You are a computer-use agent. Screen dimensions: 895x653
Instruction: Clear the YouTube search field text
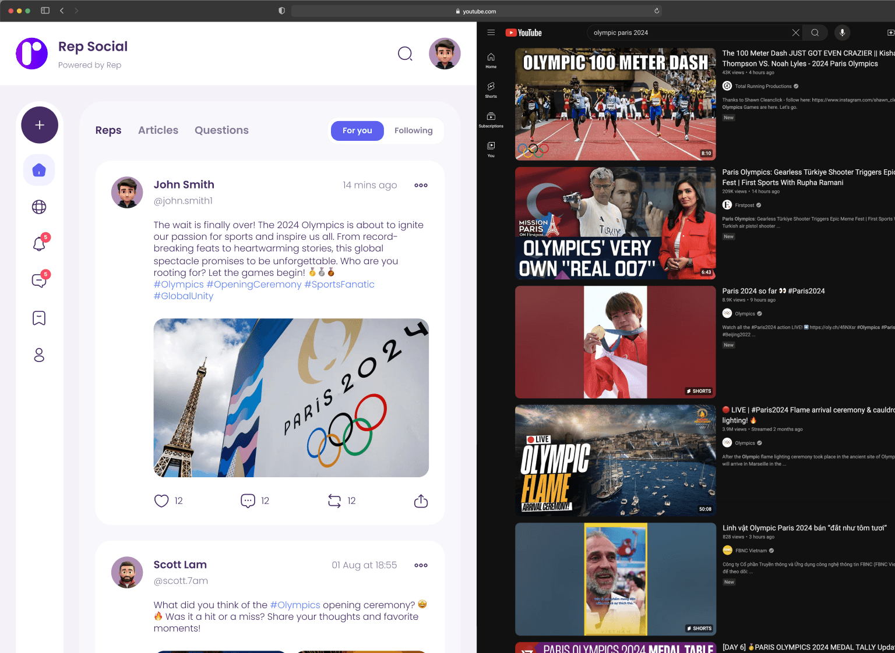tap(795, 33)
